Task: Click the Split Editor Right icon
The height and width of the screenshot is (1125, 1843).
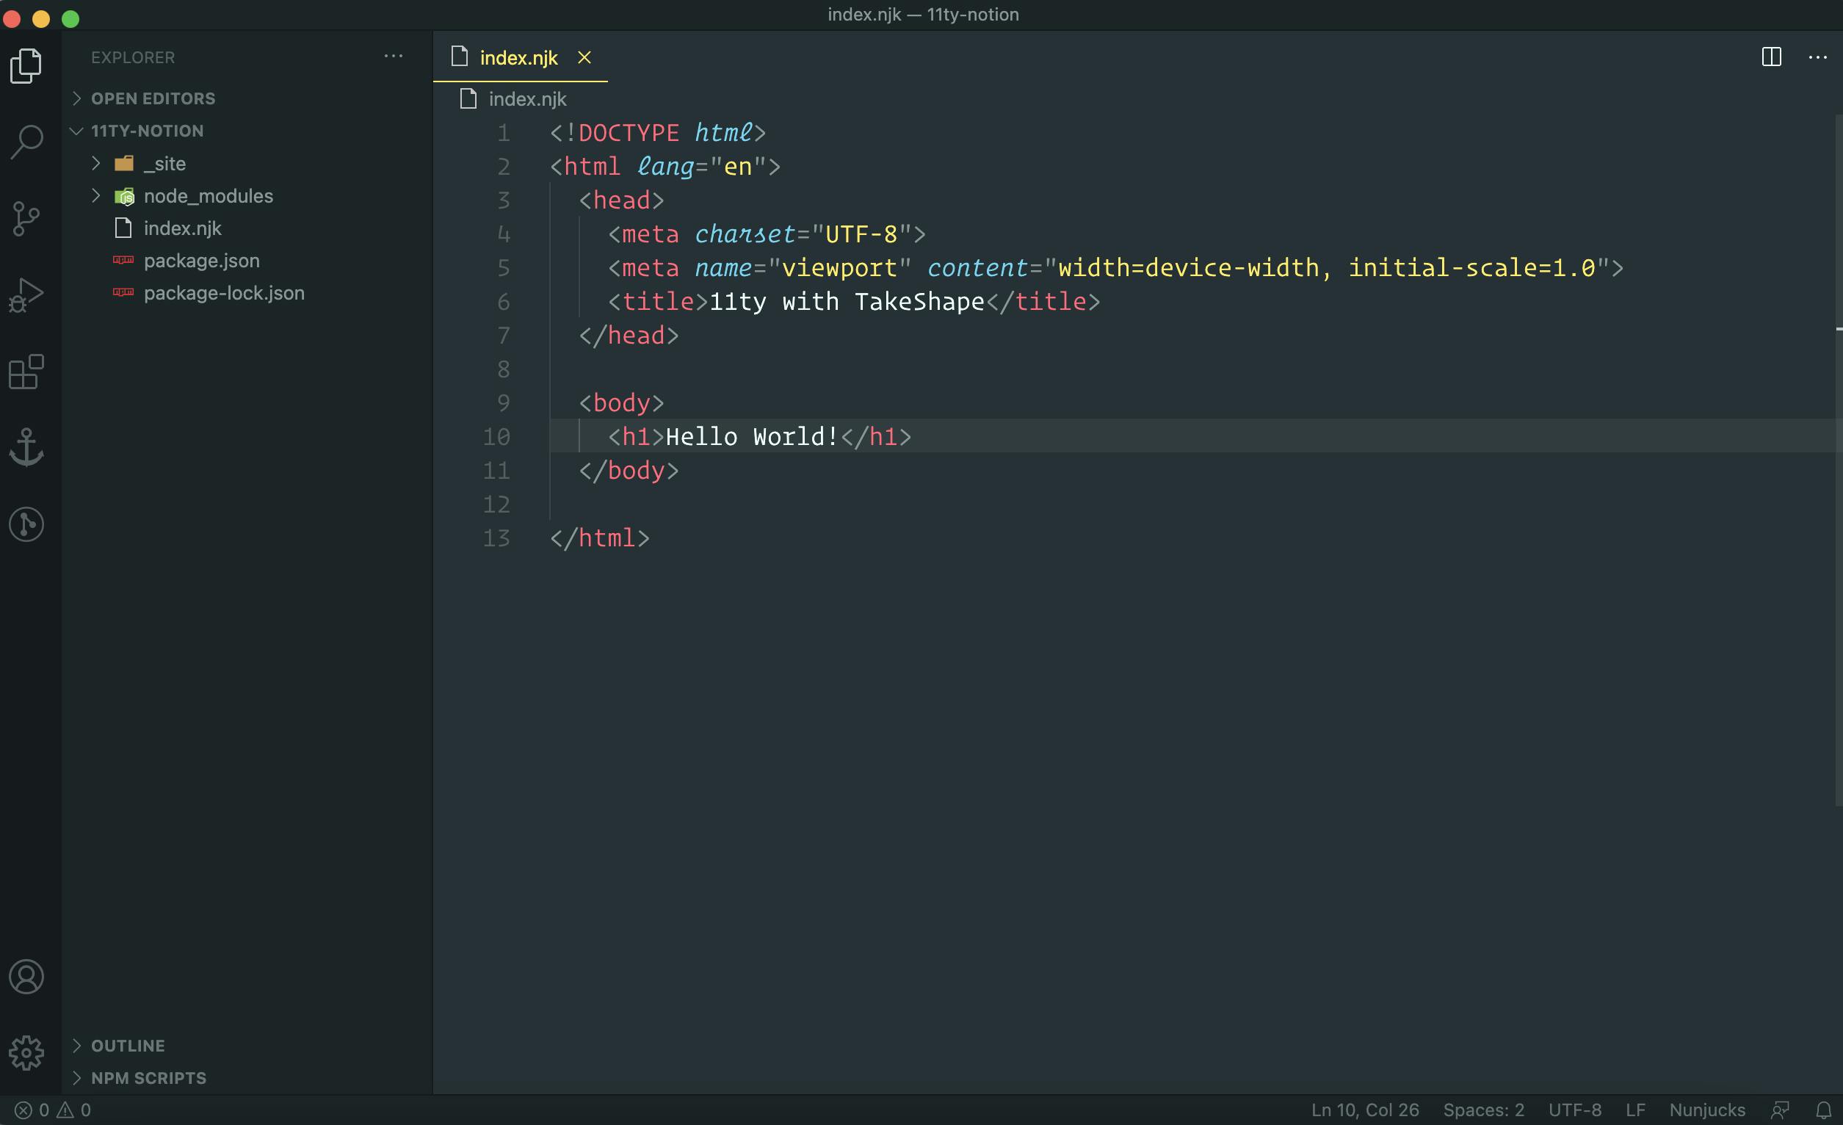Action: 1771,57
